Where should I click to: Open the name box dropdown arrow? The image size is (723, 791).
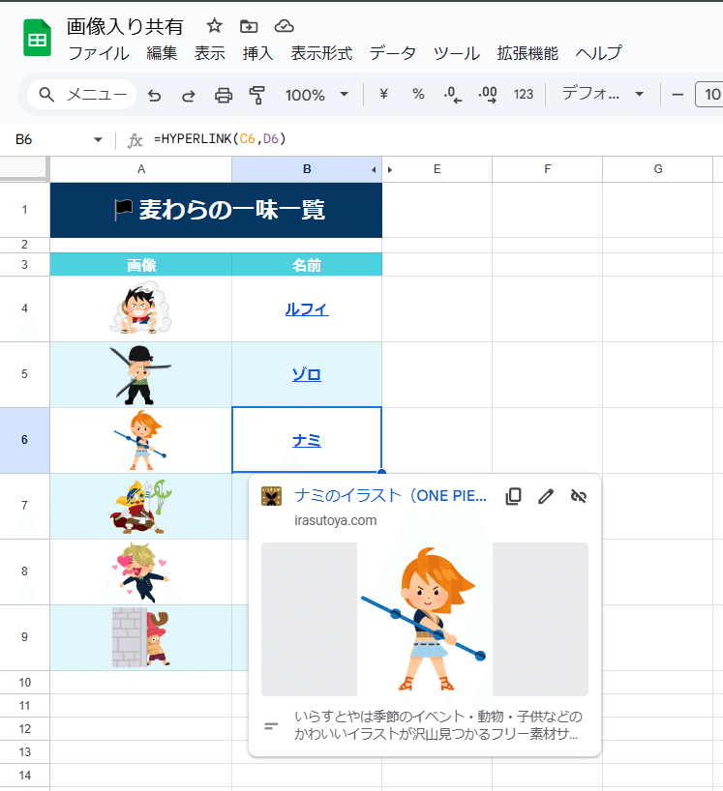[98, 140]
